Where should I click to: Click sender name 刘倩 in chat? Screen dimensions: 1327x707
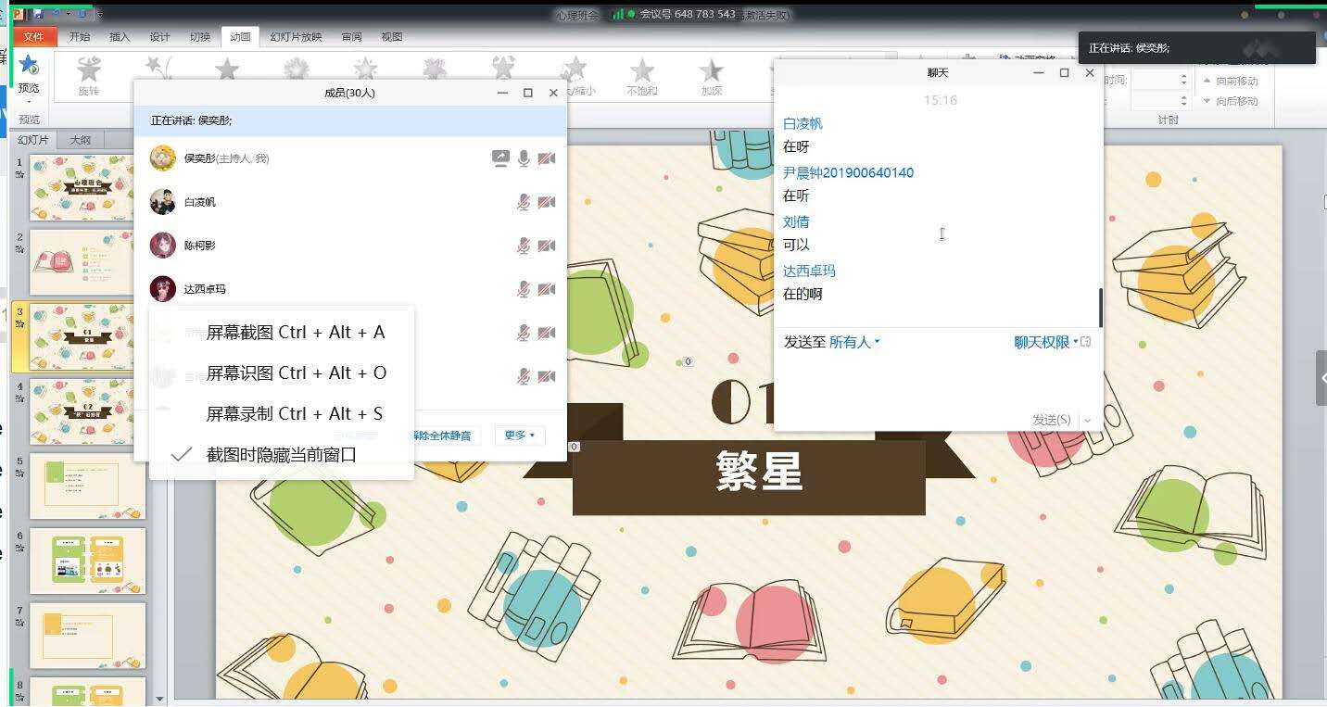(796, 221)
